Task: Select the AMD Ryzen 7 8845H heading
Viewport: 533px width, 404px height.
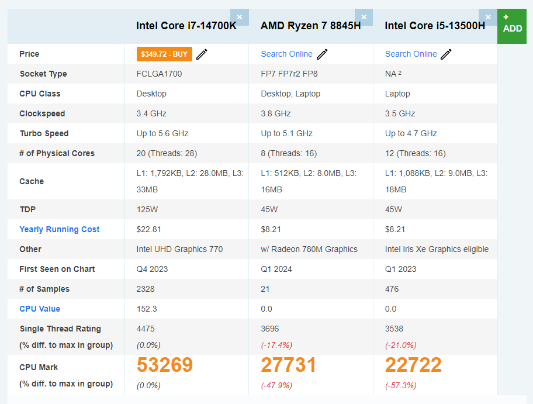Action: click(x=310, y=26)
